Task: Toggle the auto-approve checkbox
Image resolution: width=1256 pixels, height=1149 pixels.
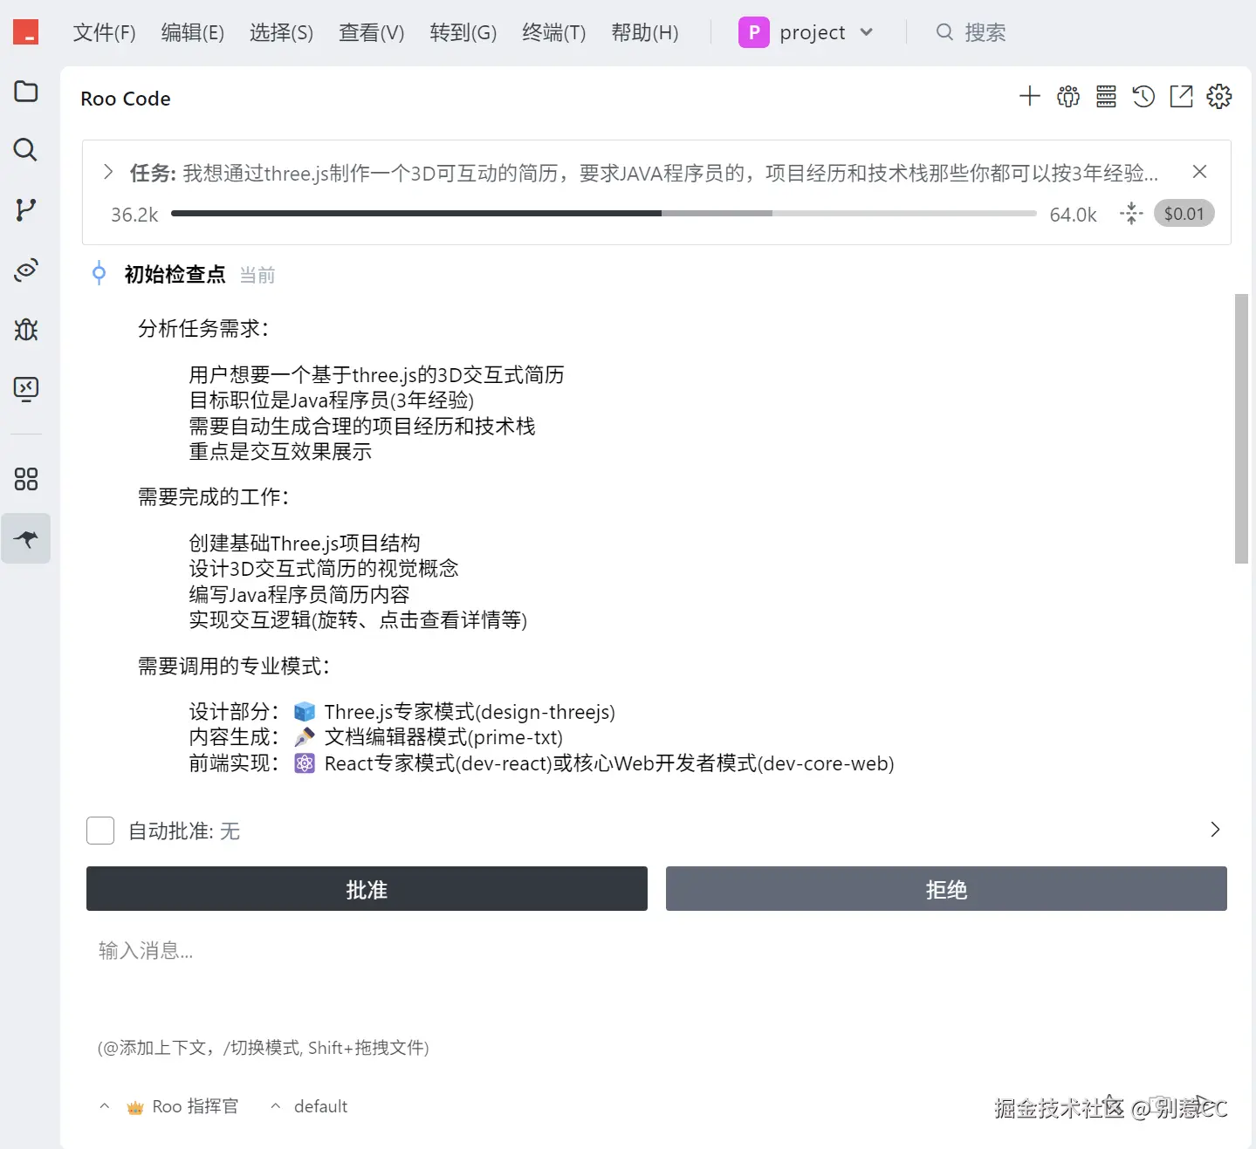Action: pyautogui.click(x=100, y=831)
